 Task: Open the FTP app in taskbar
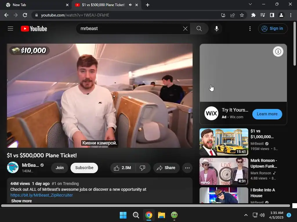[x=174, y=215]
